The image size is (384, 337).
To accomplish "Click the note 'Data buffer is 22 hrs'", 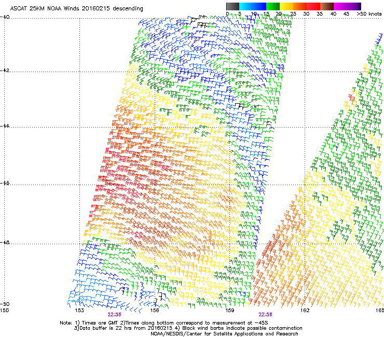I will point(105,328).
